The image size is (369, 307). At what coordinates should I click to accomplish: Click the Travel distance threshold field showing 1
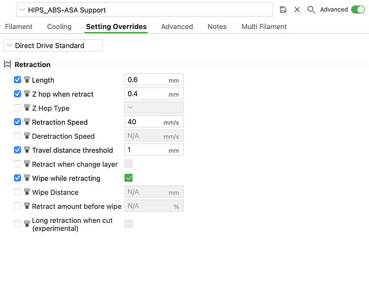coord(154,150)
